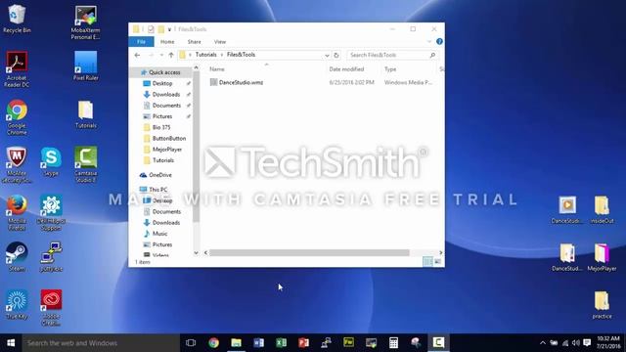The height and width of the screenshot is (352, 626).
Task: Select Google Chrome desktop shortcut
Action: pyautogui.click(x=17, y=117)
